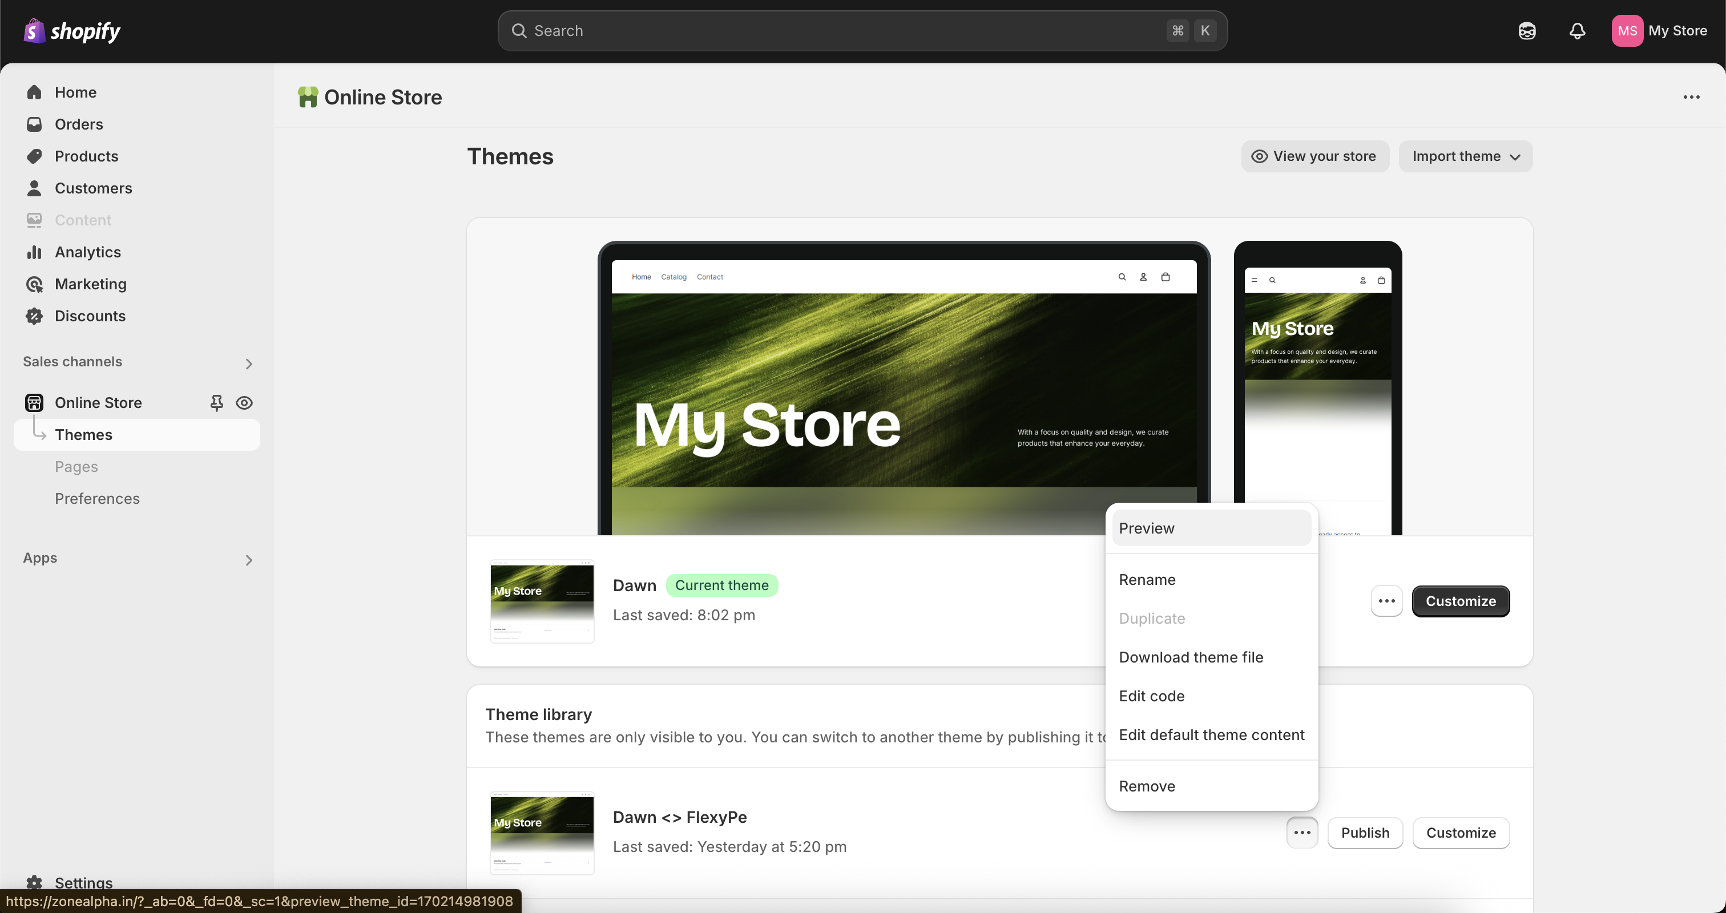Toggle the Dawn theme three-dot menu
This screenshot has height=913, width=1726.
(1386, 601)
